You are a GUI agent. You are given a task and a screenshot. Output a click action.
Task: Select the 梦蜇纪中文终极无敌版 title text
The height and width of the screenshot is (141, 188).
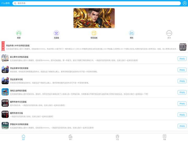pyautogui.click(x=19, y=124)
